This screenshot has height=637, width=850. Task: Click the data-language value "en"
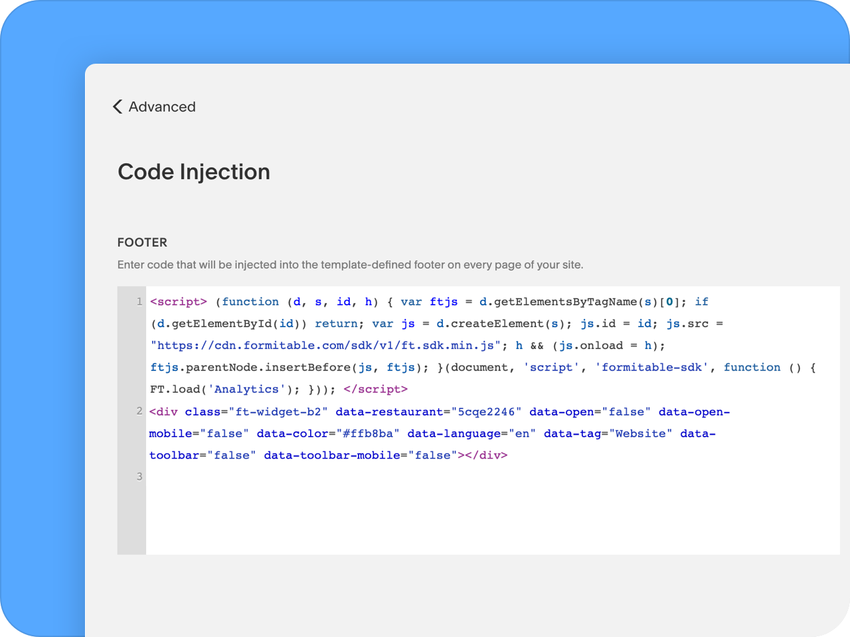tap(522, 434)
